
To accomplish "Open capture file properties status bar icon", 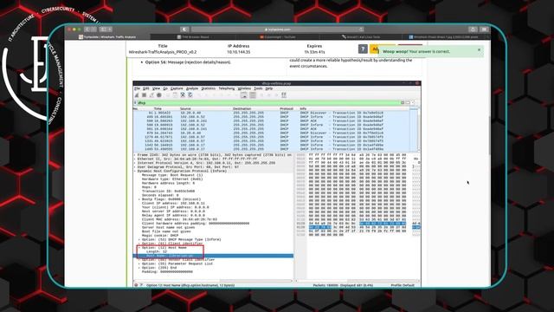I will pyautogui.click(x=141, y=285).
